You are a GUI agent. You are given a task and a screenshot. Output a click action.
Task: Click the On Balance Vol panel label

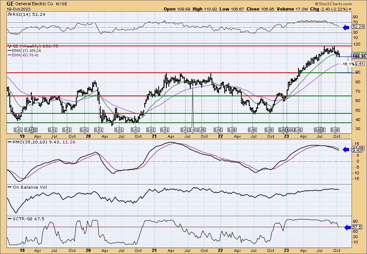27,187
